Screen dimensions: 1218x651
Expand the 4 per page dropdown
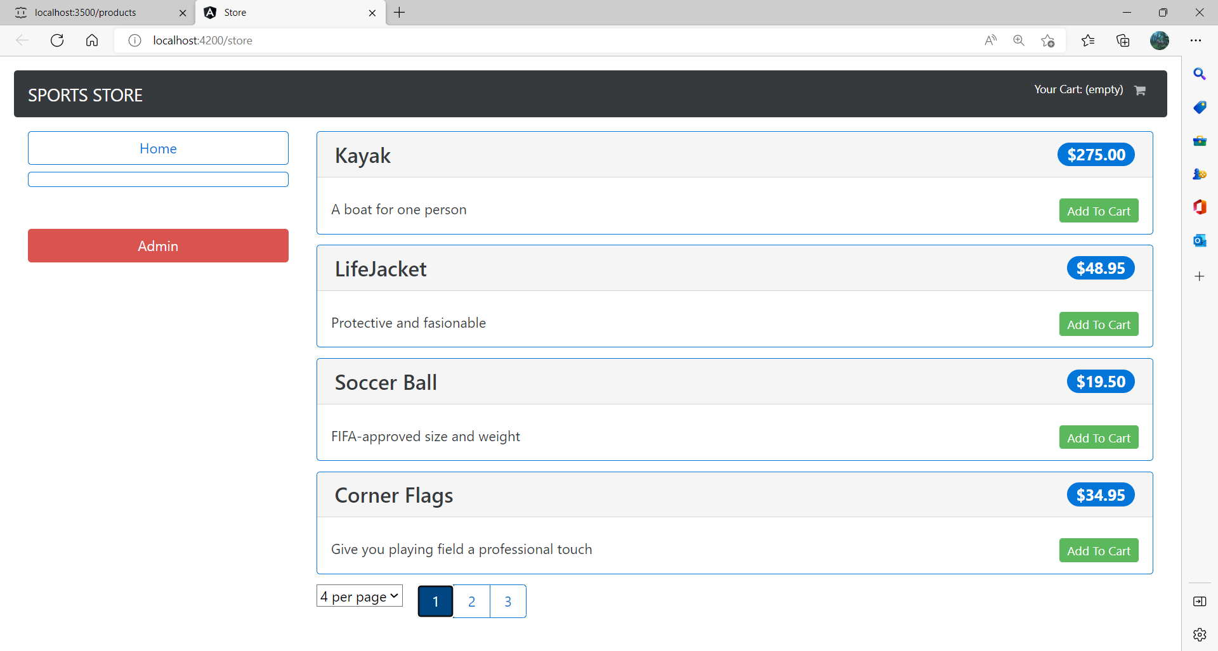pyautogui.click(x=360, y=596)
